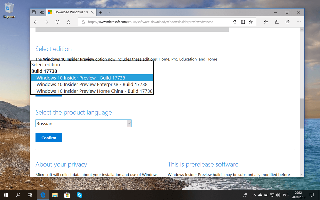Image resolution: width=320 pixels, height=200 pixels.
Task: Go back using the back arrow
Action: [x=35, y=22]
